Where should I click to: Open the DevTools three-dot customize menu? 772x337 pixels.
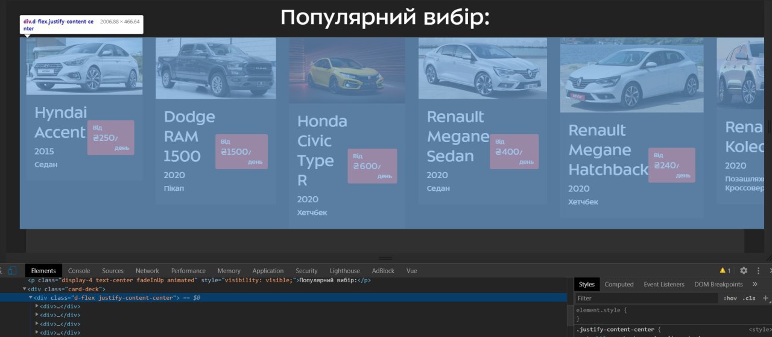(x=758, y=271)
